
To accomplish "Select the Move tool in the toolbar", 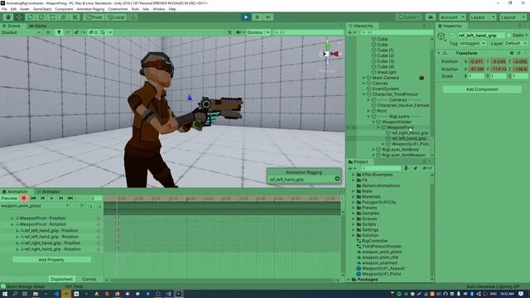I will 19,17.
